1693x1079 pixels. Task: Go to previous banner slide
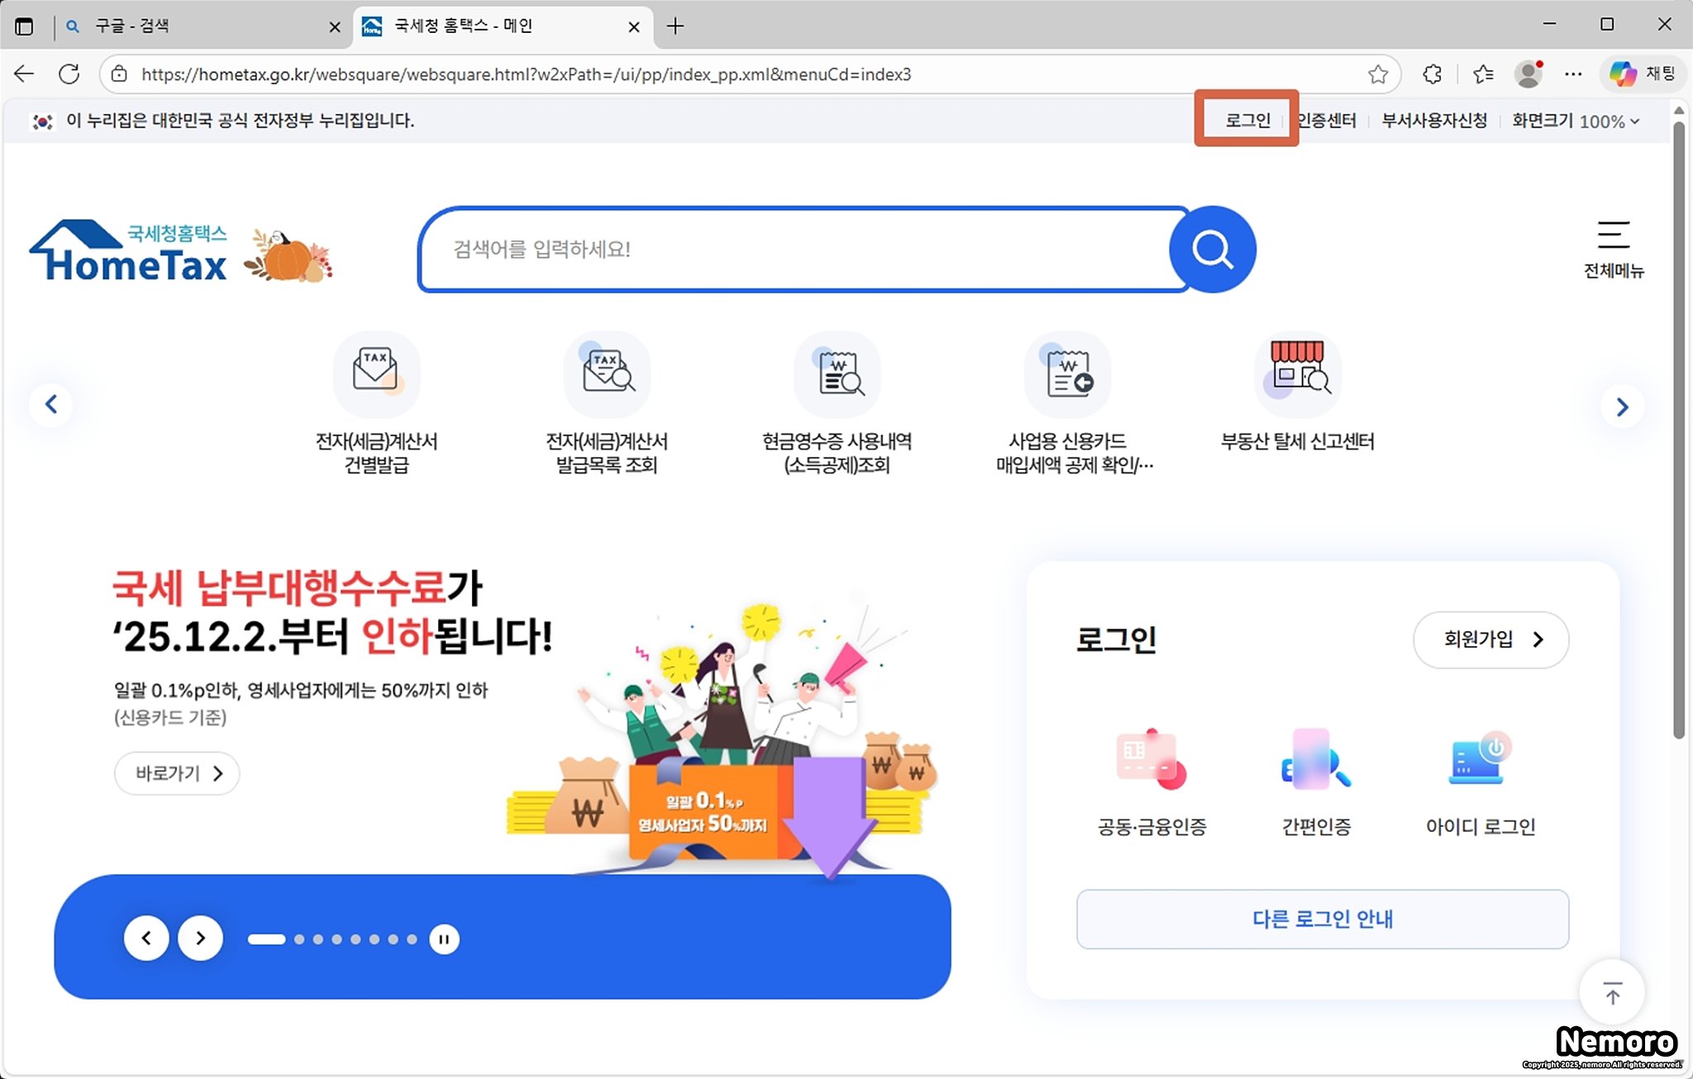(x=146, y=939)
